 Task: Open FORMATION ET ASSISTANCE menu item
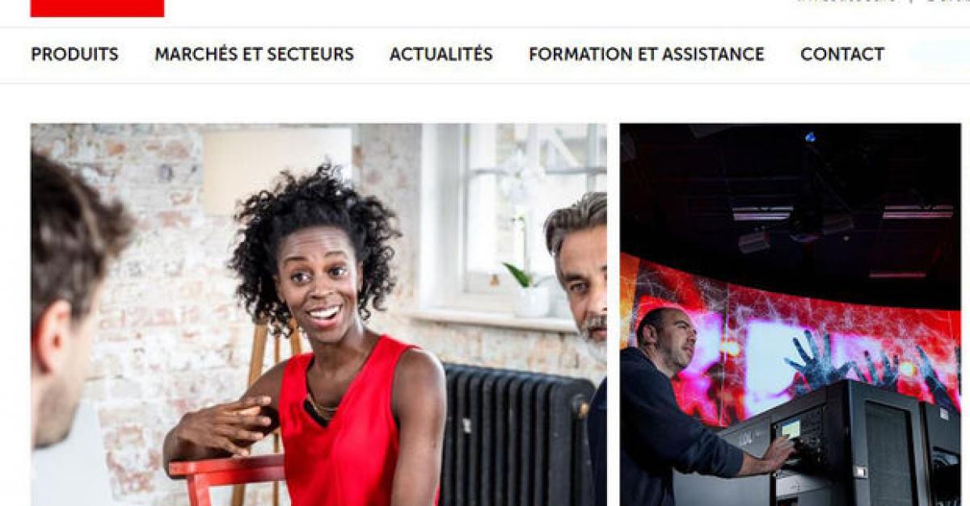[x=646, y=54]
